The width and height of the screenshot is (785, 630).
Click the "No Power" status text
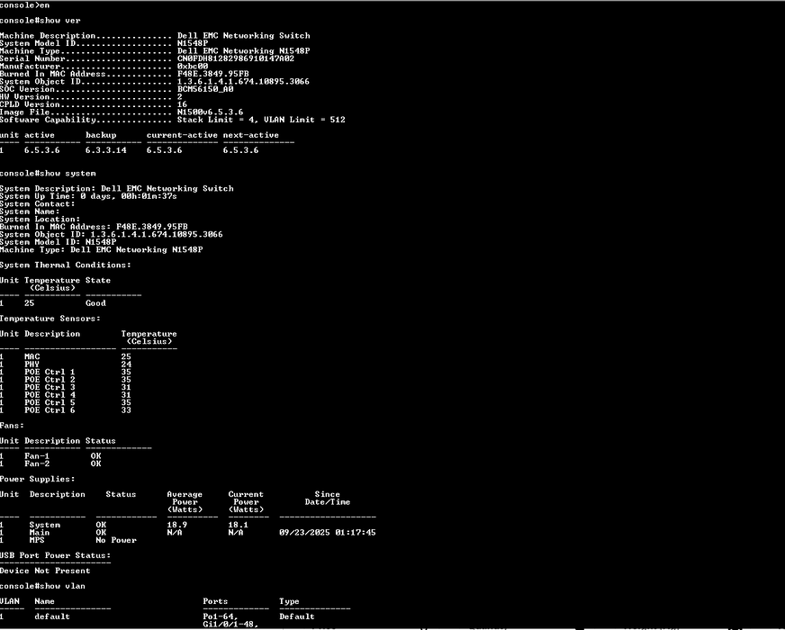(x=116, y=540)
